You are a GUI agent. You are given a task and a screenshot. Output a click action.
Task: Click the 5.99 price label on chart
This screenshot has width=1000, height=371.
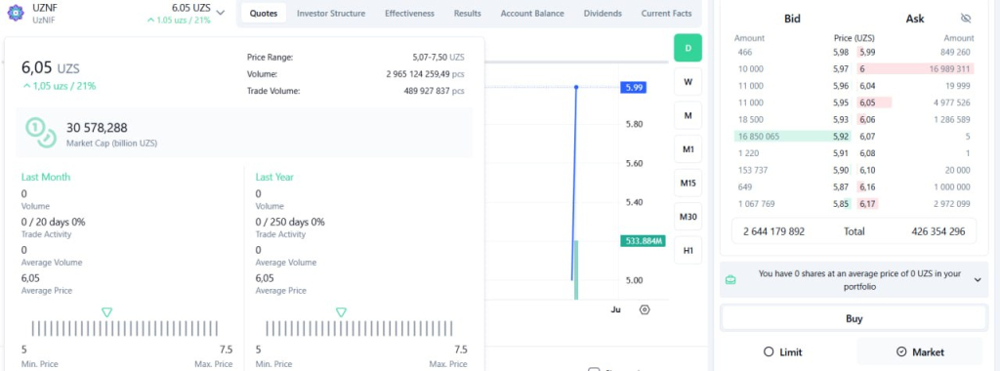coord(633,88)
